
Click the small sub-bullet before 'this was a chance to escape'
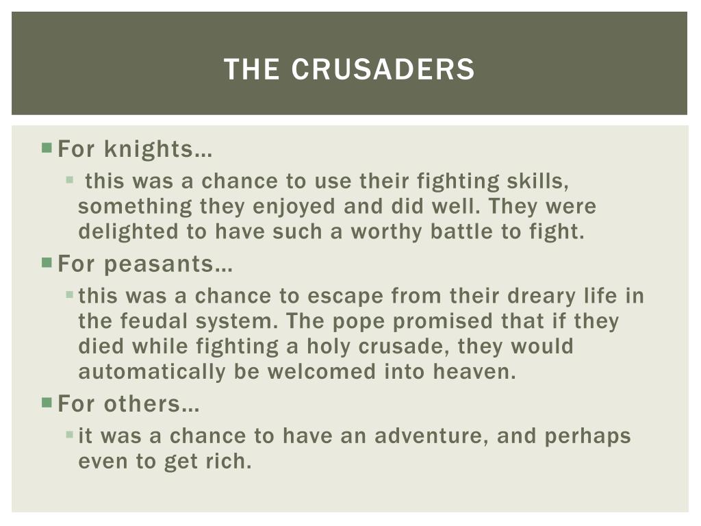point(69,295)
